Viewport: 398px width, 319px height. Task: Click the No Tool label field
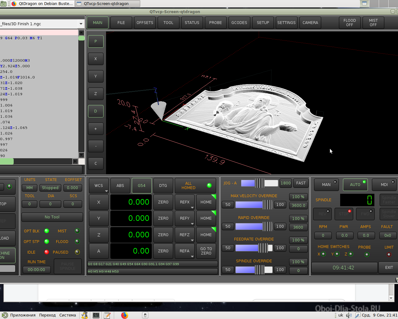click(x=52, y=217)
